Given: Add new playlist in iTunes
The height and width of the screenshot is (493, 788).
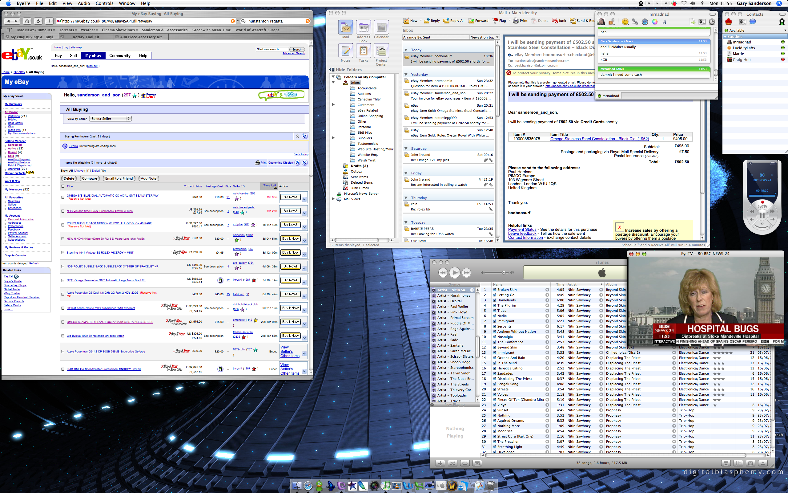Looking at the screenshot, I should [x=440, y=463].
